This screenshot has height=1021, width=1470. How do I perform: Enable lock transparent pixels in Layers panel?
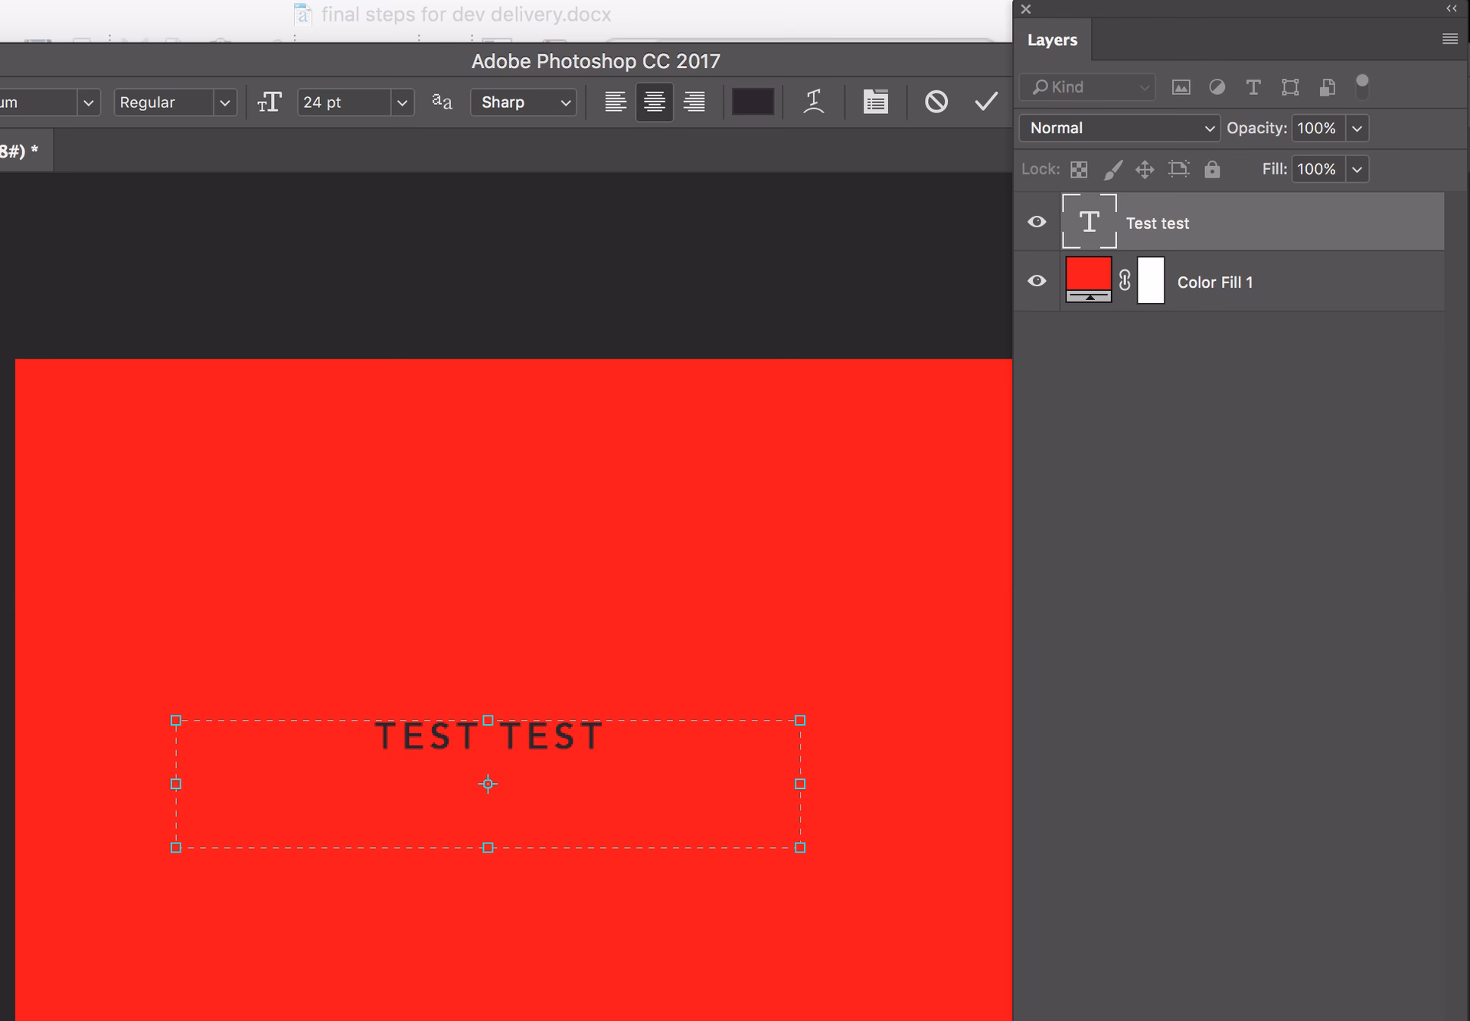[1079, 169]
